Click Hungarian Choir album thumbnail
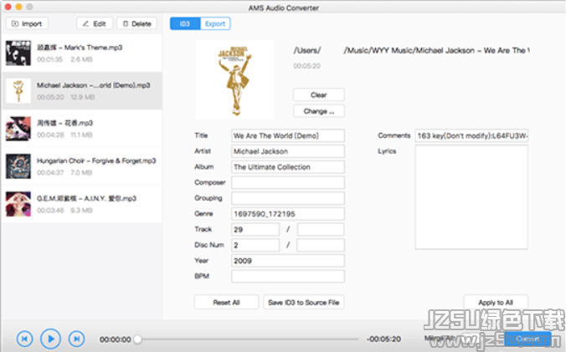Image resolution: width=566 pixels, height=352 pixels. click(18, 166)
